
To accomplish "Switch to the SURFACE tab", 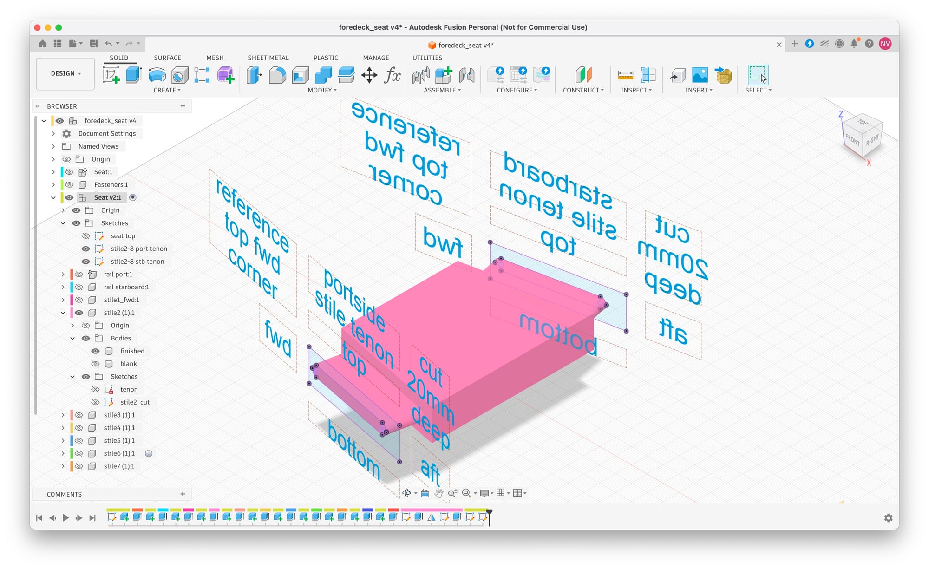I will tap(167, 58).
